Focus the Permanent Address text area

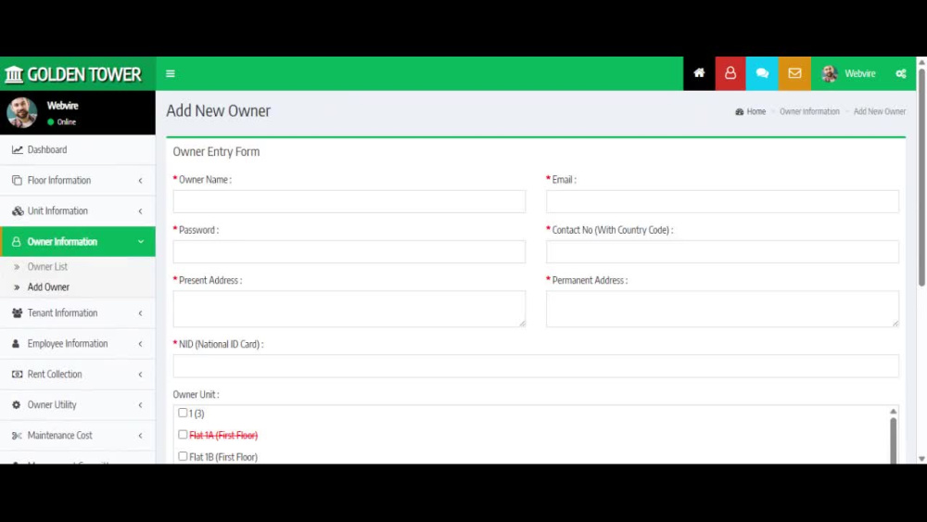tap(722, 309)
